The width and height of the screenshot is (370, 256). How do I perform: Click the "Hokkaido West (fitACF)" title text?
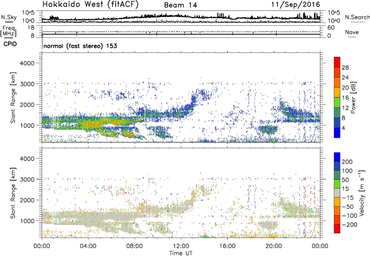[x=90, y=5]
